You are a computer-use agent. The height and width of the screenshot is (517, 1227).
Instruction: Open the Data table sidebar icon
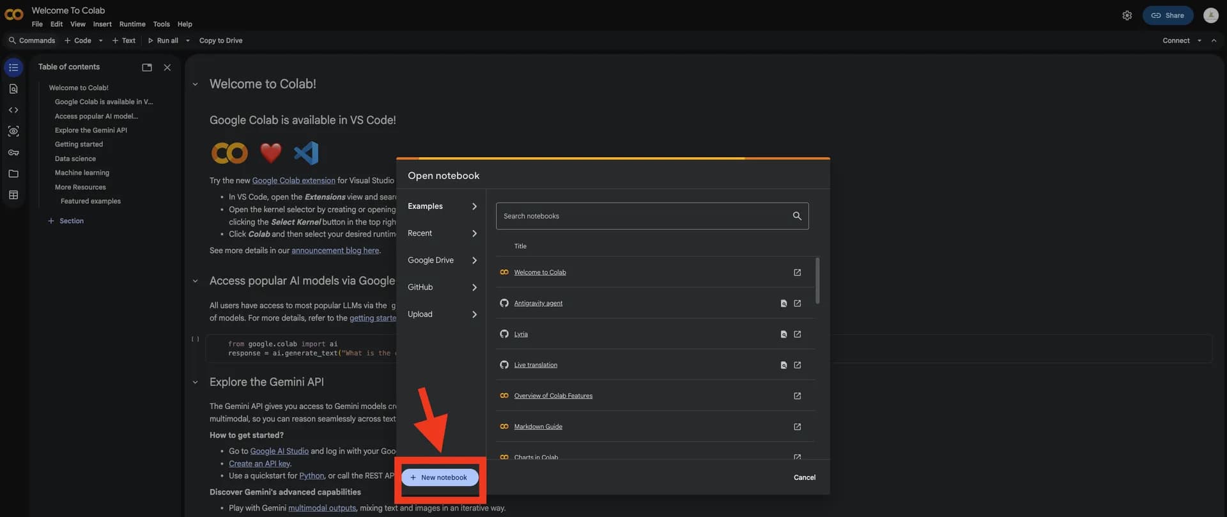13,195
